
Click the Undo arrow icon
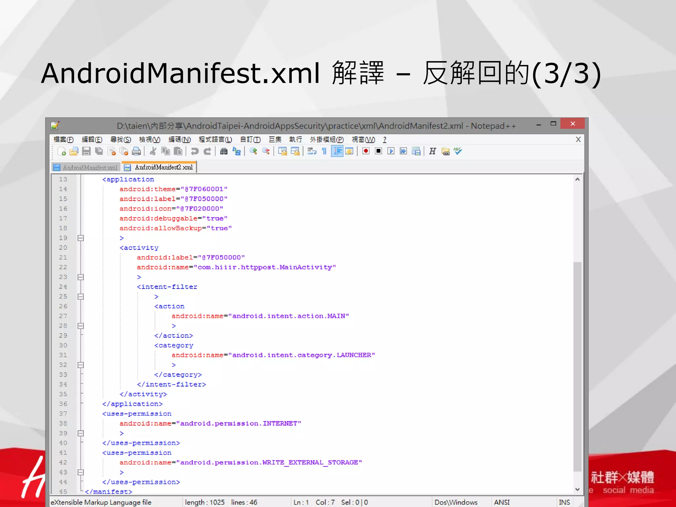point(195,152)
